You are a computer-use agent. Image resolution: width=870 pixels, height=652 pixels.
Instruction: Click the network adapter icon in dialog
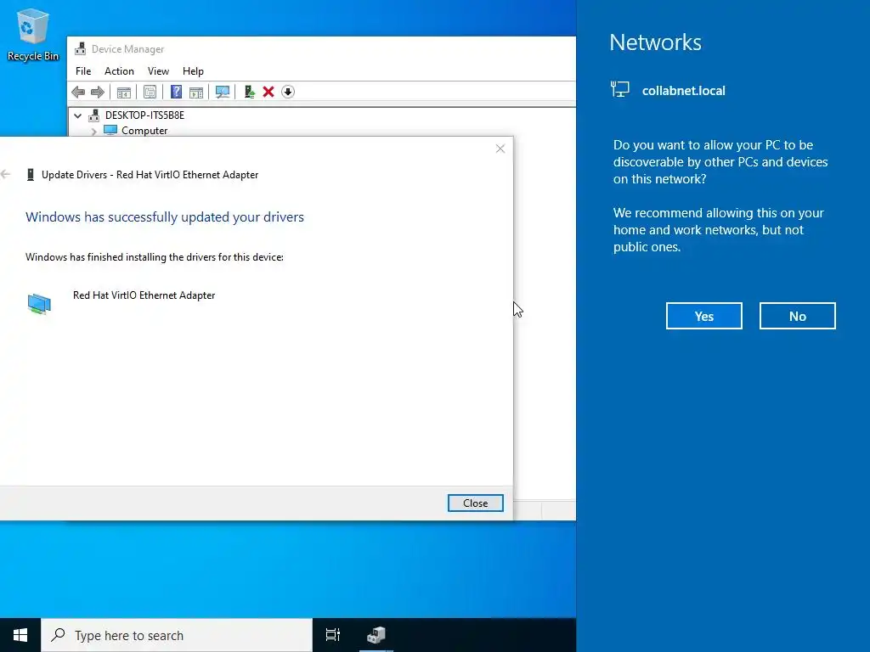click(39, 304)
